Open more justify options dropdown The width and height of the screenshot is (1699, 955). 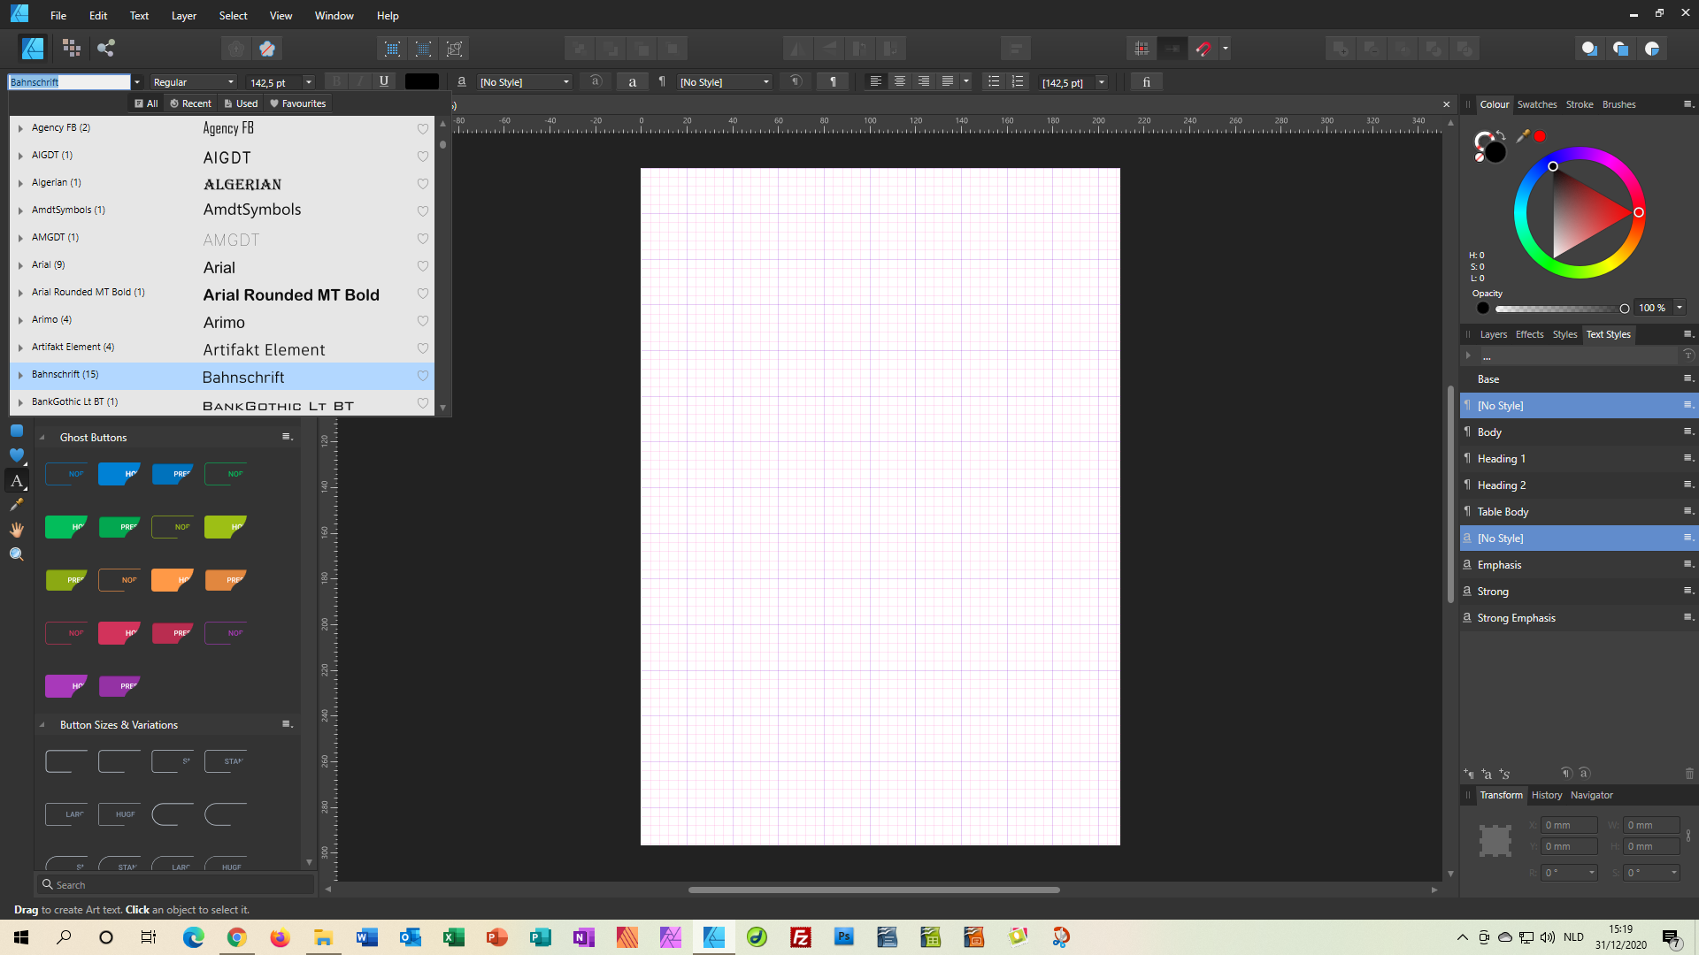click(966, 81)
